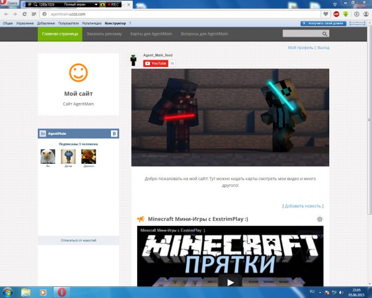This screenshot has height=298, width=372.
Task: Open 'Мой профиль' link
Action: click(x=301, y=48)
